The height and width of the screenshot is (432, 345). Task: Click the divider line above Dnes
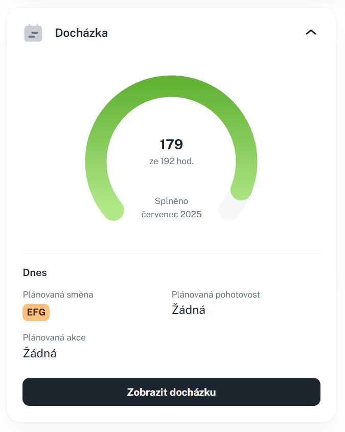pos(171,253)
